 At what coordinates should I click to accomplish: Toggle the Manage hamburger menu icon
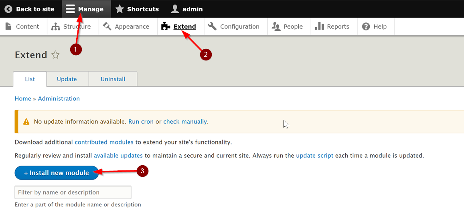(71, 9)
